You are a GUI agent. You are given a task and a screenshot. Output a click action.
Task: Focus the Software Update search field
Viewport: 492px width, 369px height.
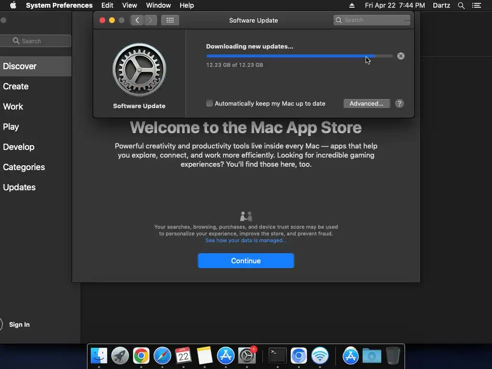[371, 20]
